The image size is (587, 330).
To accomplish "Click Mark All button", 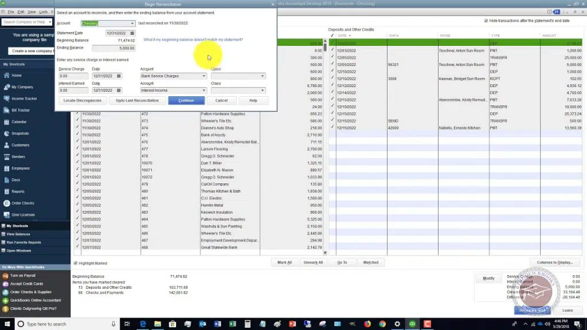I will click(x=284, y=262).
